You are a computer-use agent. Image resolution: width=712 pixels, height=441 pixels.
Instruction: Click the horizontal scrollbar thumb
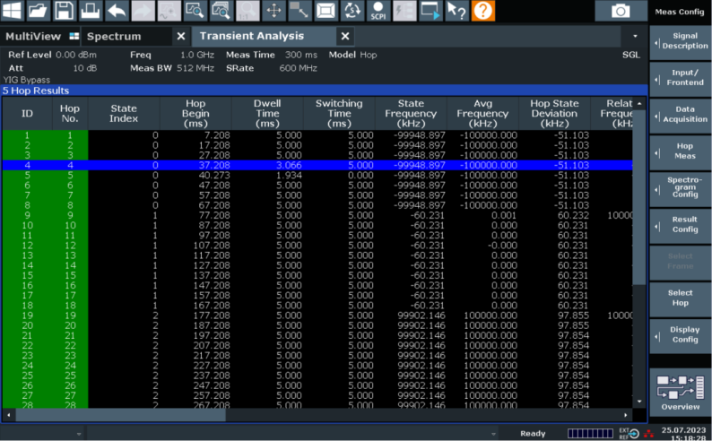click(x=121, y=415)
